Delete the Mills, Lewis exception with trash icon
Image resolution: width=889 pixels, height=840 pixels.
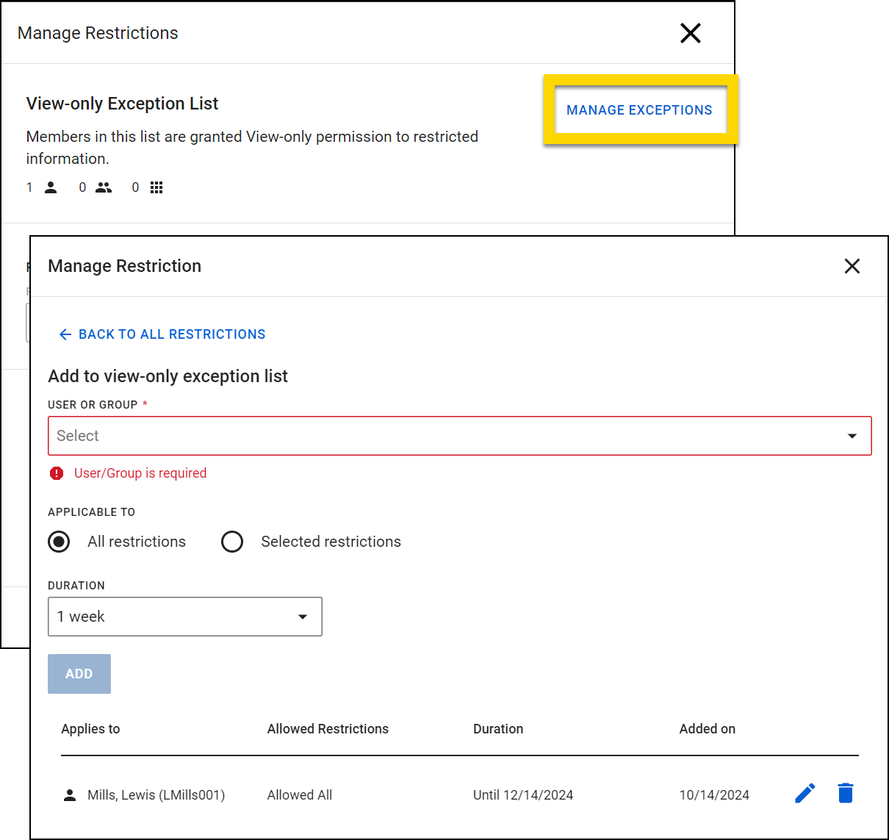coord(845,793)
